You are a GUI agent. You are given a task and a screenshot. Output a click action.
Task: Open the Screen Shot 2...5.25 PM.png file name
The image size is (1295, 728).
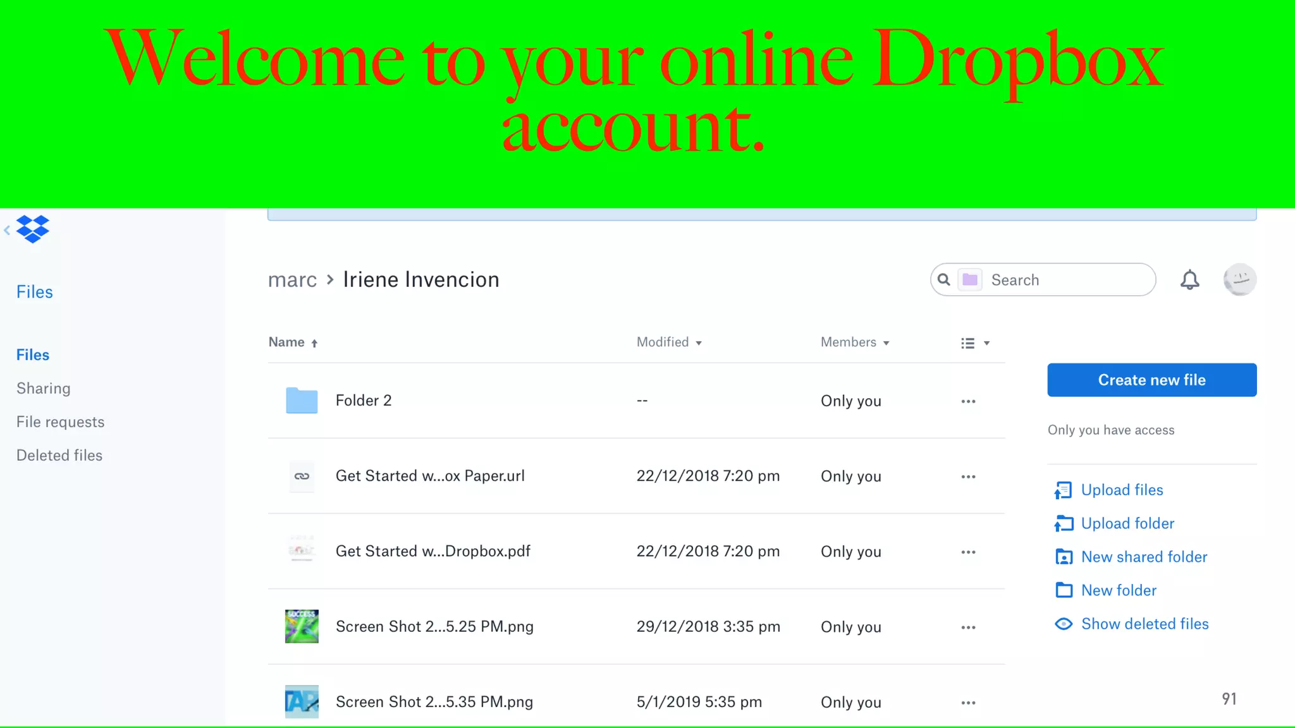pos(434,626)
